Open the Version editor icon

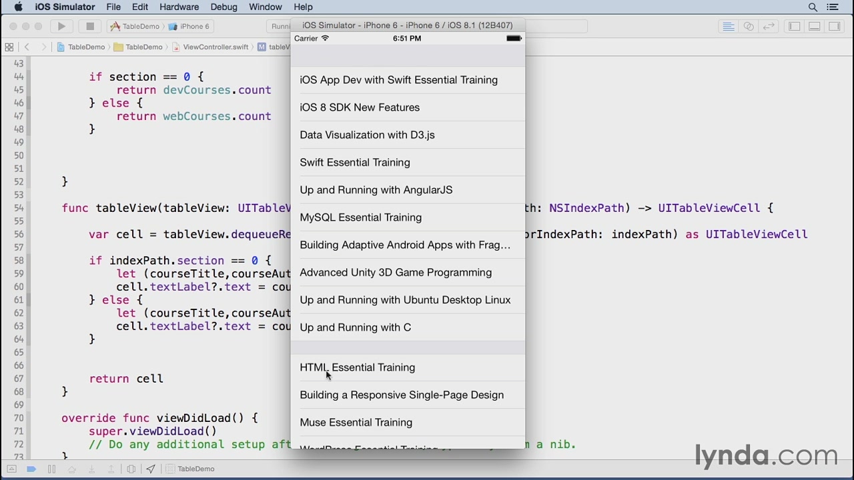[x=769, y=26]
